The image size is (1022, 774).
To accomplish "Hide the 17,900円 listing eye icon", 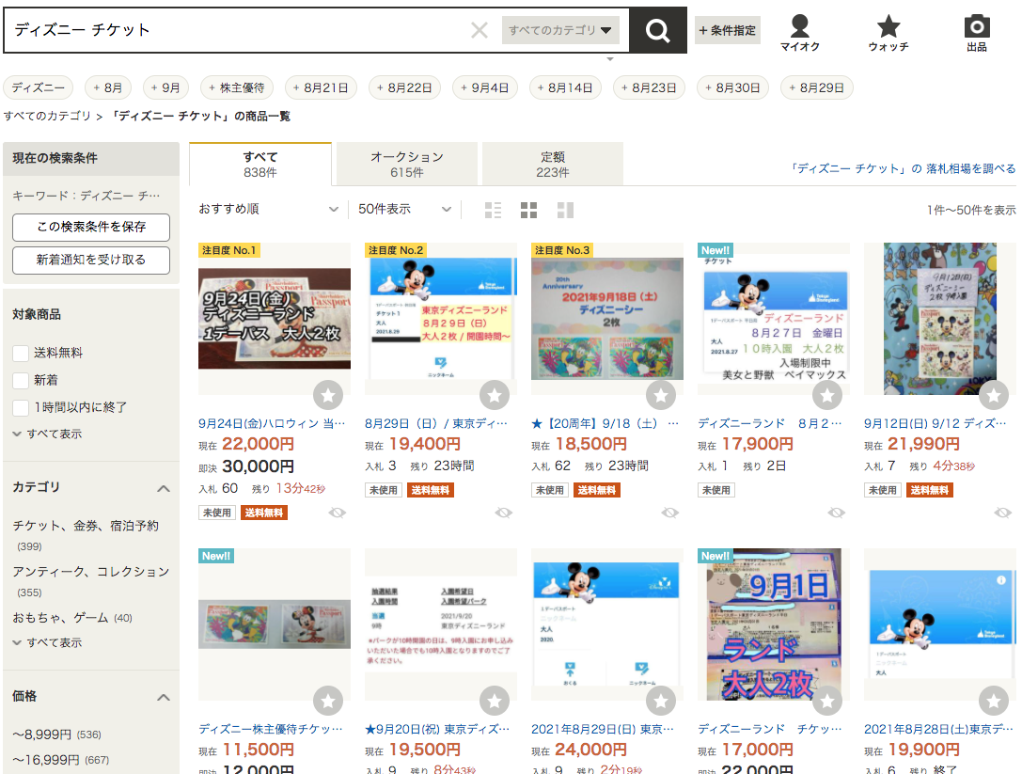I will click(836, 513).
